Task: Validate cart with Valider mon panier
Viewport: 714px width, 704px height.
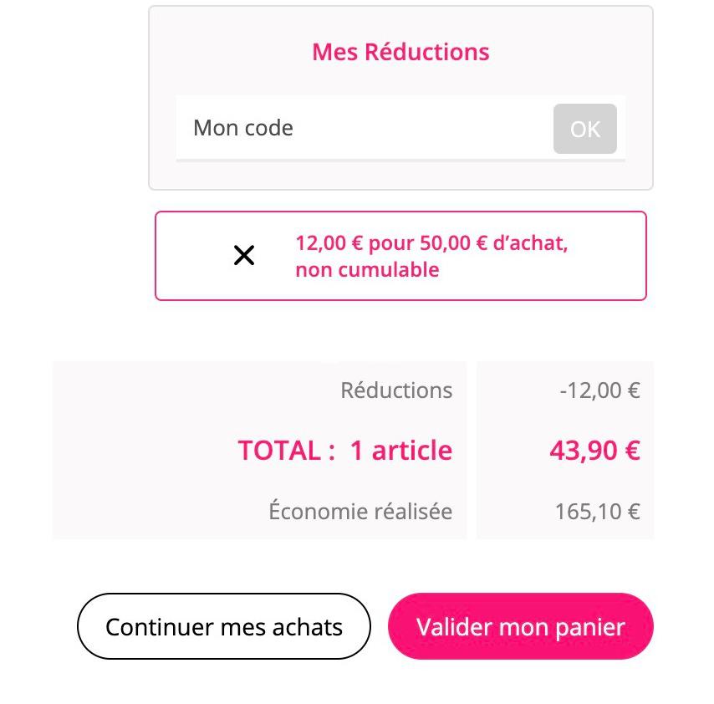Action: (x=521, y=626)
